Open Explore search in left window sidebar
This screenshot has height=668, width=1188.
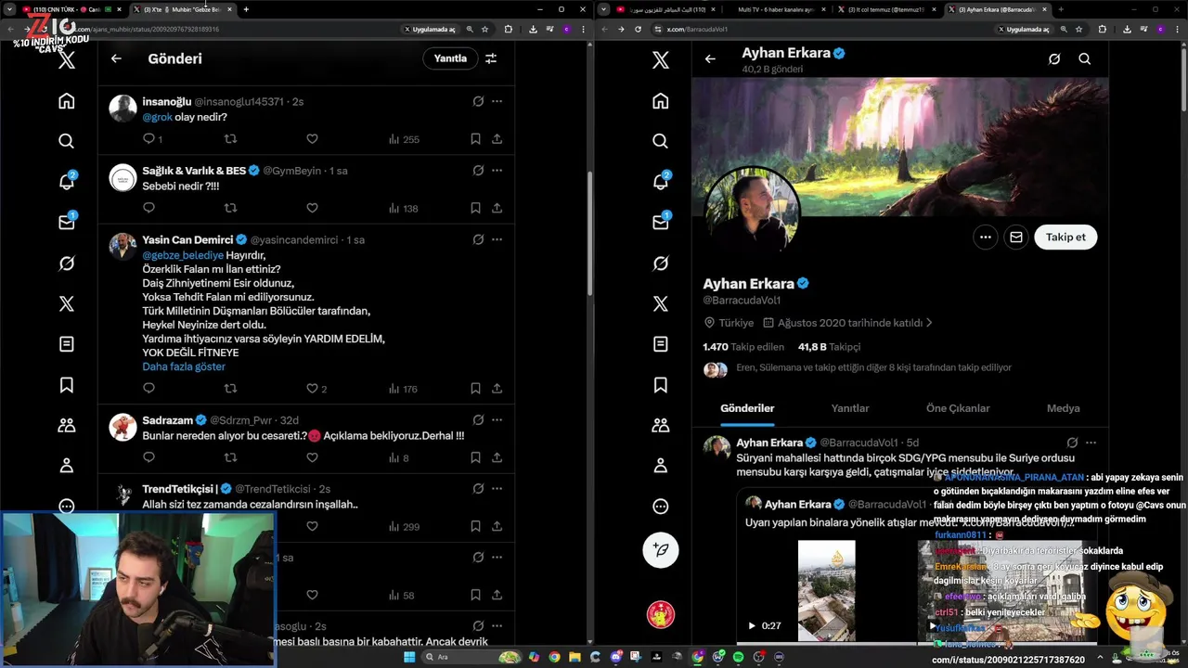click(66, 141)
